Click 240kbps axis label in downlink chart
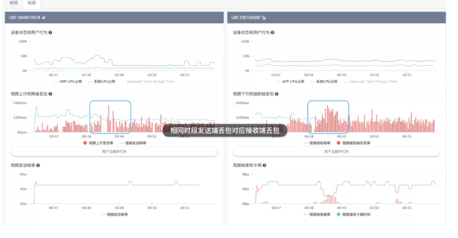Viewport: 458px width, 238px height. [x=242, y=103]
